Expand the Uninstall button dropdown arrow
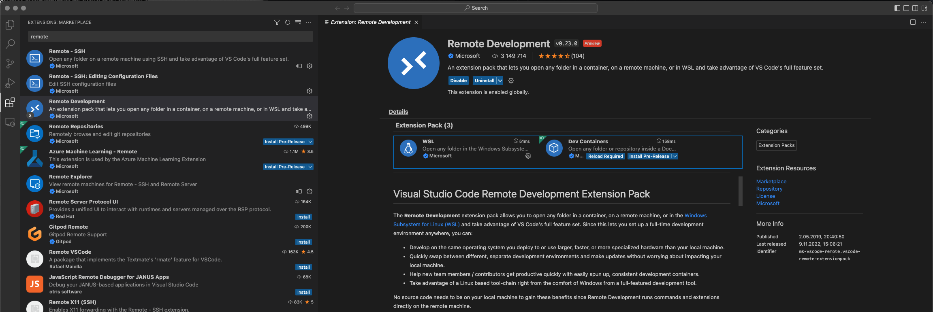This screenshot has width=933, height=312. pyautogui.click(x=500, y=81)
